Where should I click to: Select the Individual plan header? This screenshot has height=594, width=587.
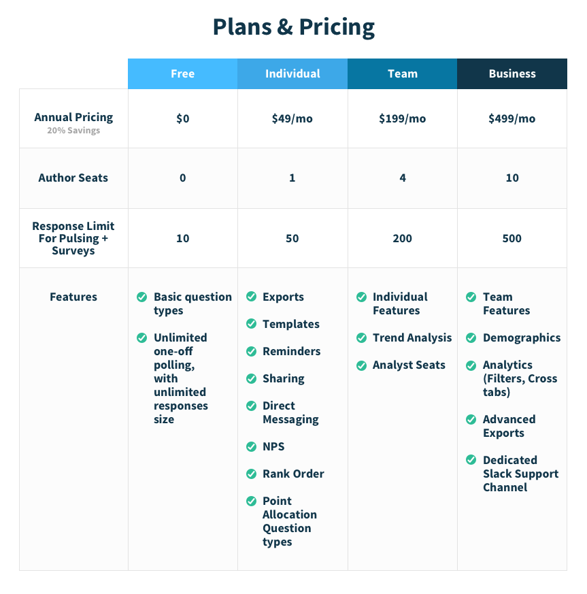(292, 74)
